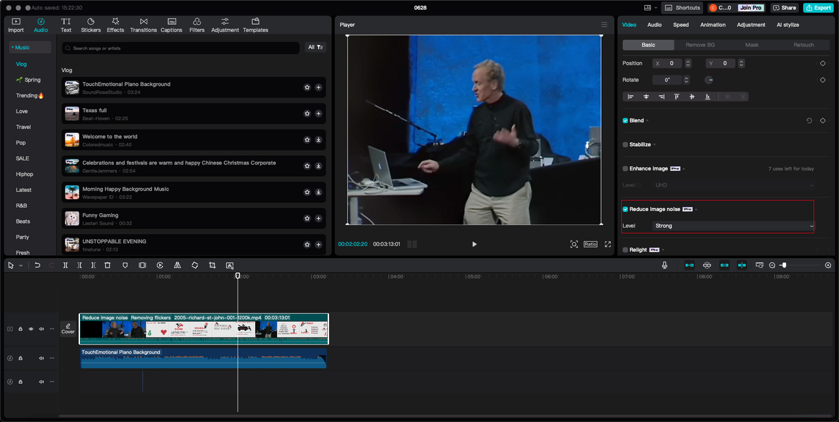Switch to the Speed tab
839x422 pixels.
tap(681, 25)
